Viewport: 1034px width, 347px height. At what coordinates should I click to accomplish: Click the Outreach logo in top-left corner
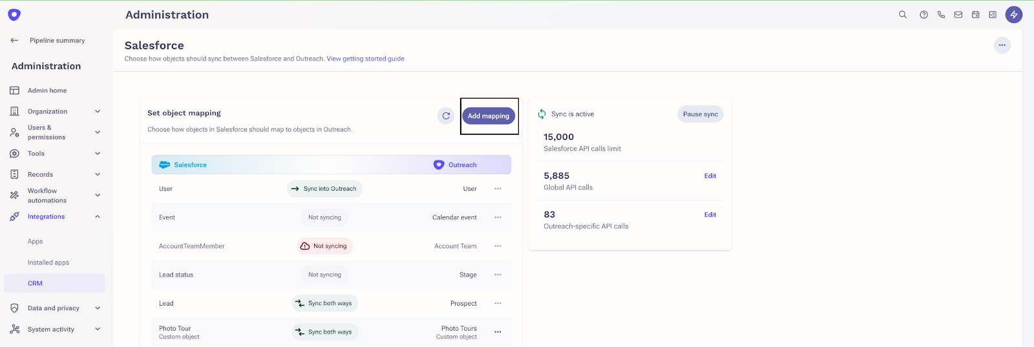(x=14, y=14)
